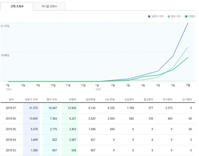Click the 3,409 total visitors cell
The width and height of the screenshot is (199, 156).
tap(34, 140)
